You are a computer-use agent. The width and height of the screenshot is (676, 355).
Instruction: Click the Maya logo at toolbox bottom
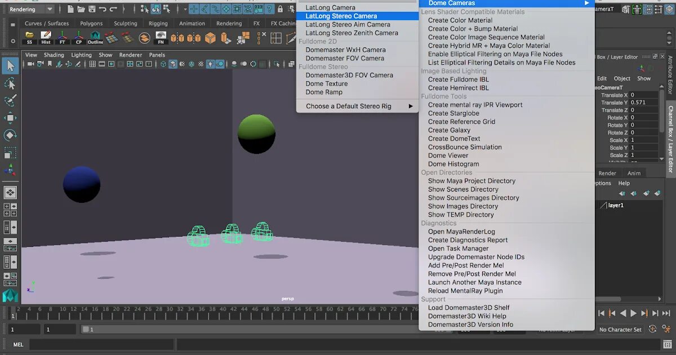(10, 295)
